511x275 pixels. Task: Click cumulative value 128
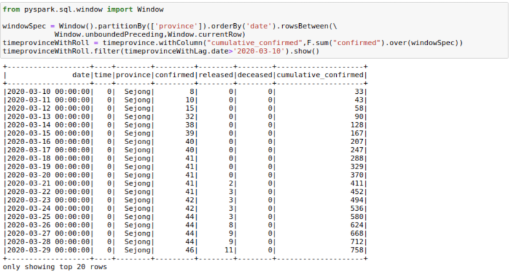point(357,125)
